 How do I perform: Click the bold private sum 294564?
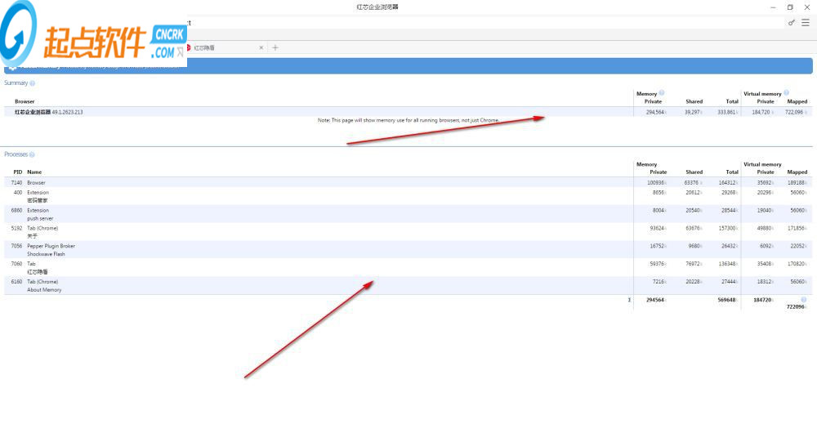pos(655,300)
